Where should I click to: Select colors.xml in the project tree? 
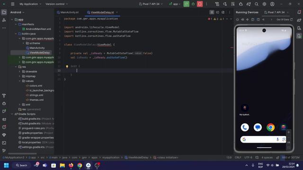[34, 85]
